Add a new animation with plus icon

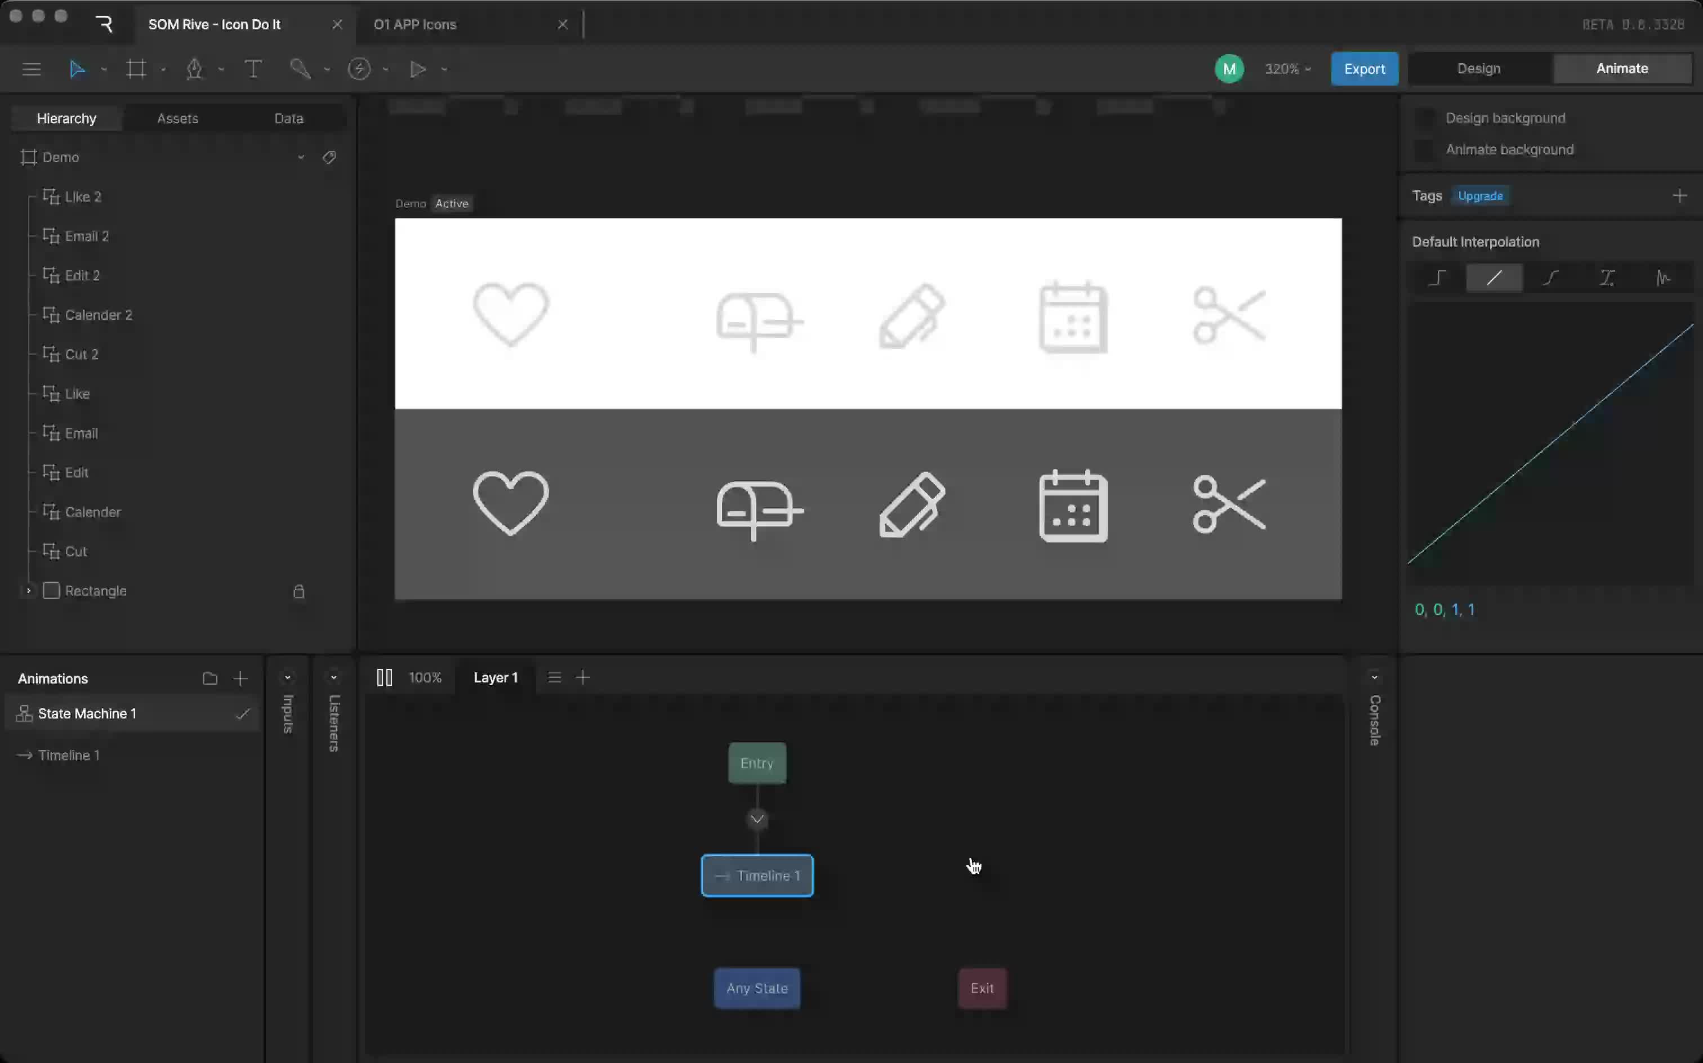tap(240, 678)
